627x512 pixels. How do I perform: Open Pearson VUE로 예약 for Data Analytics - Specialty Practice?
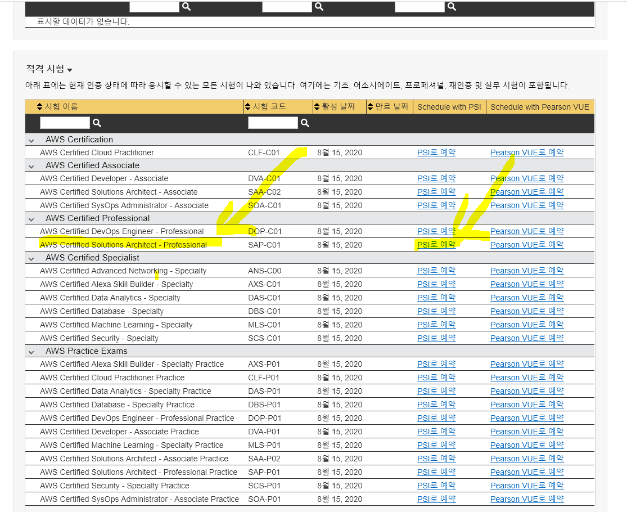[527, 391]
